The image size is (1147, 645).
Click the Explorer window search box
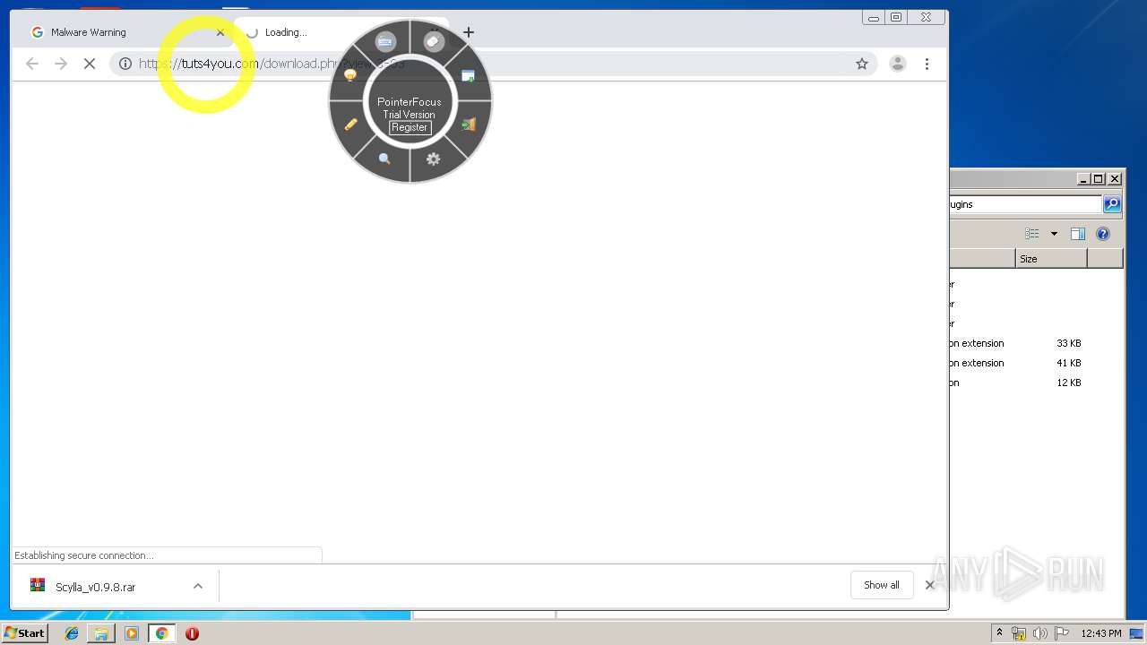point(1025,204)
